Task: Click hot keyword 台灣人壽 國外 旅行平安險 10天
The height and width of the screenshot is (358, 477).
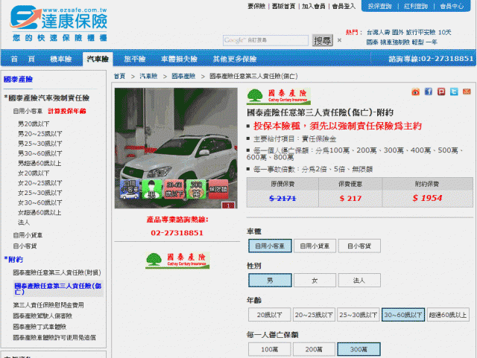Action: coord(409,32)
